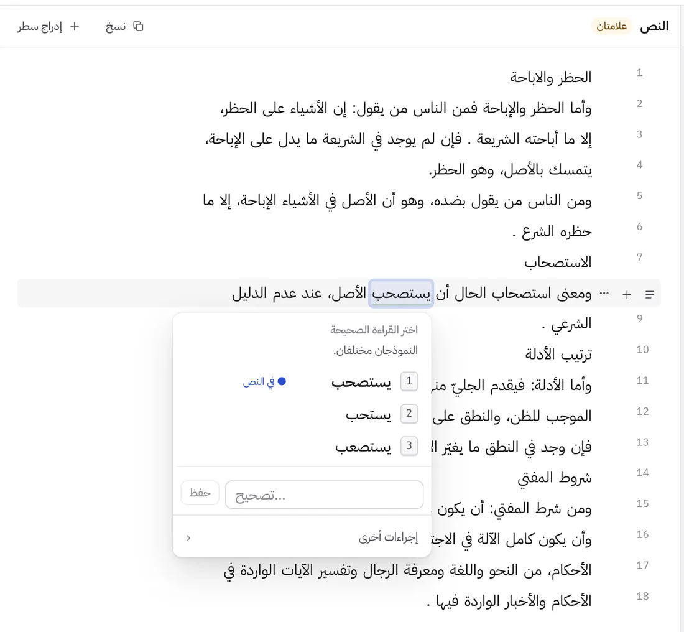Click line 15 starting ومن شرط المفتي
The width and height of the screenshot is (684, 632).
[x=511, y=509]
